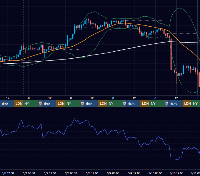
Task: Select the 東京 session label at 5/8 12:00
Action: pyautogui.click(x=91, y=104)
